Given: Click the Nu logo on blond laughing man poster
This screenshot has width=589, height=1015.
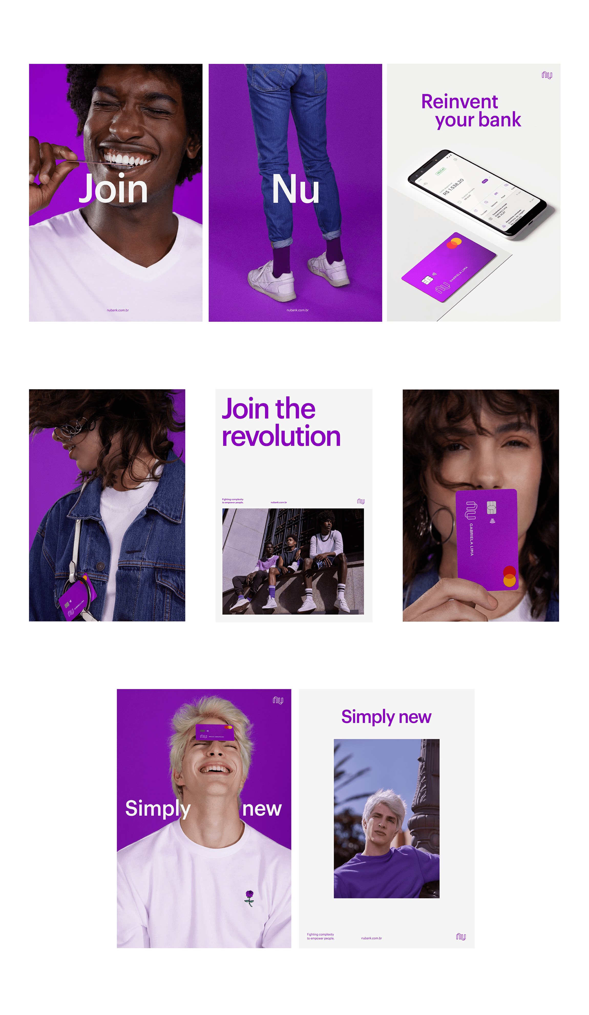Looking at the screenshot, I should (x=278, y=700).
